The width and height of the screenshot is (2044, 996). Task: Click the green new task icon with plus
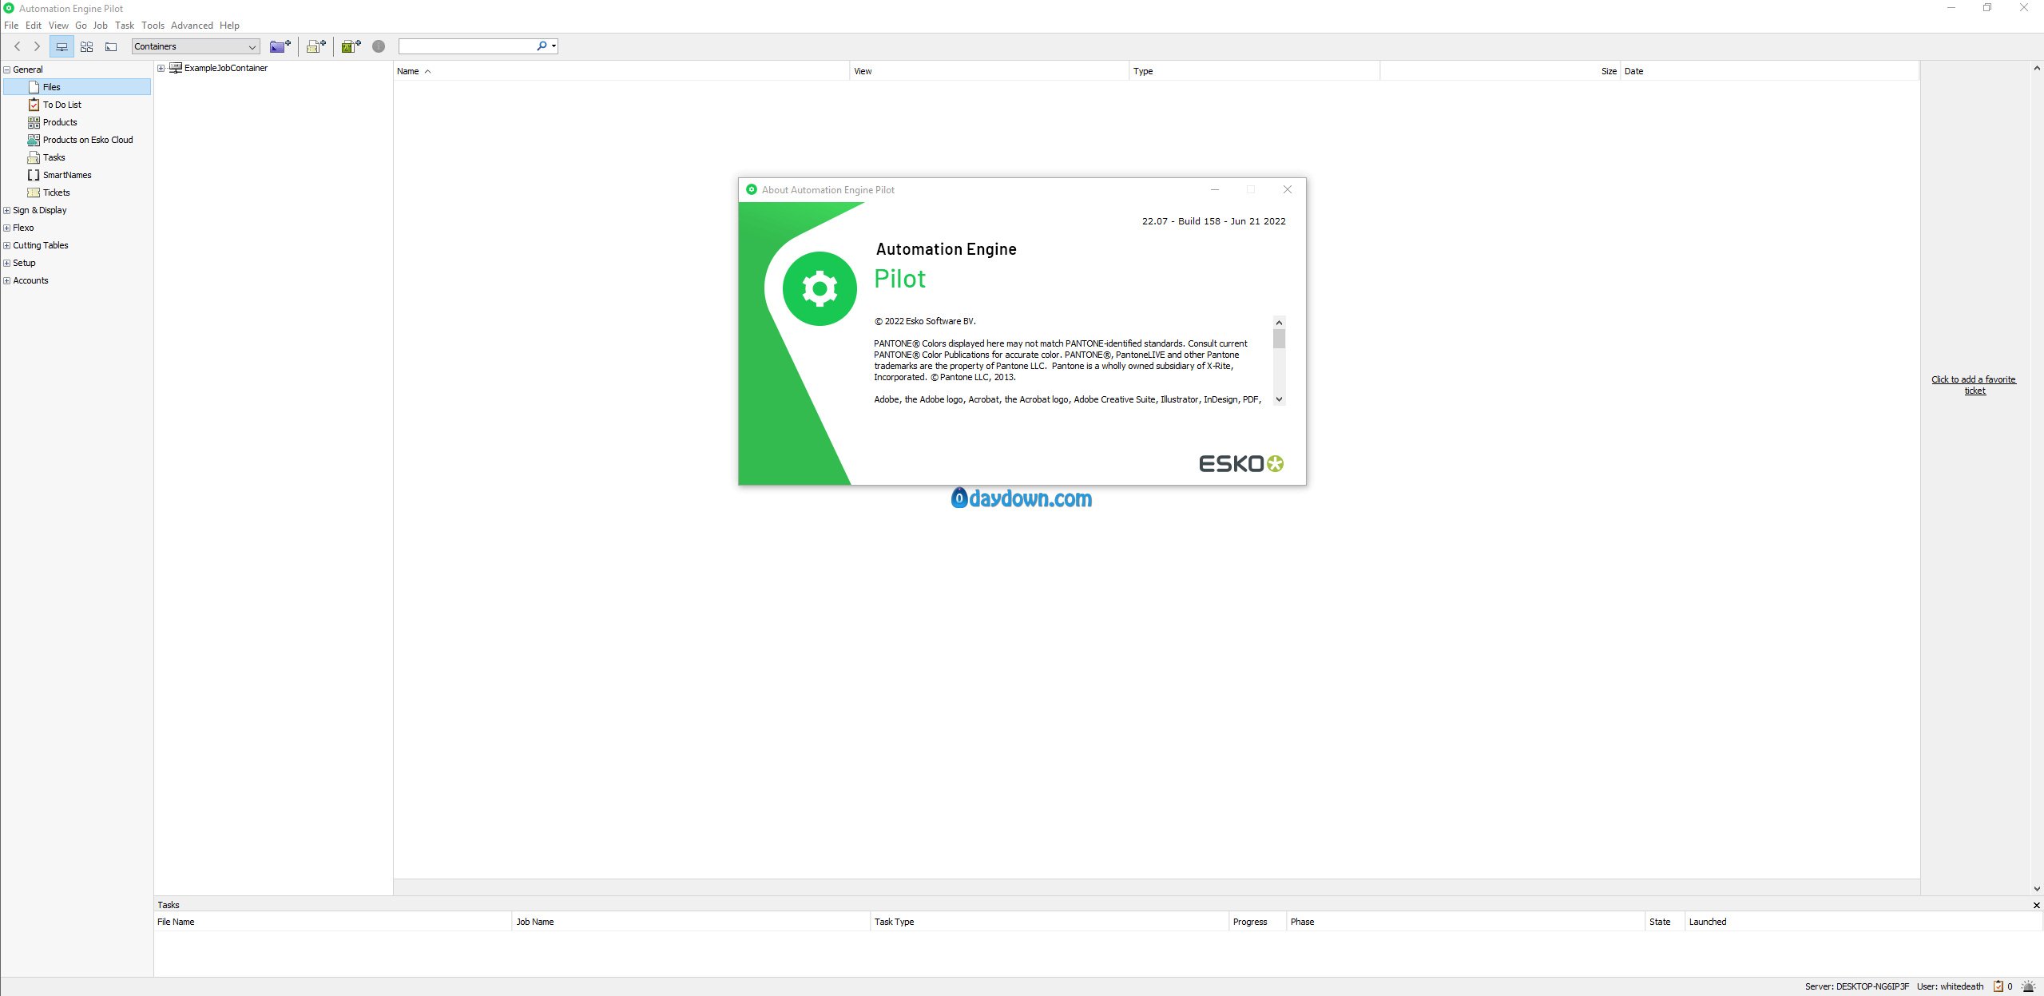pyautogui.click(x=351, y=46)
